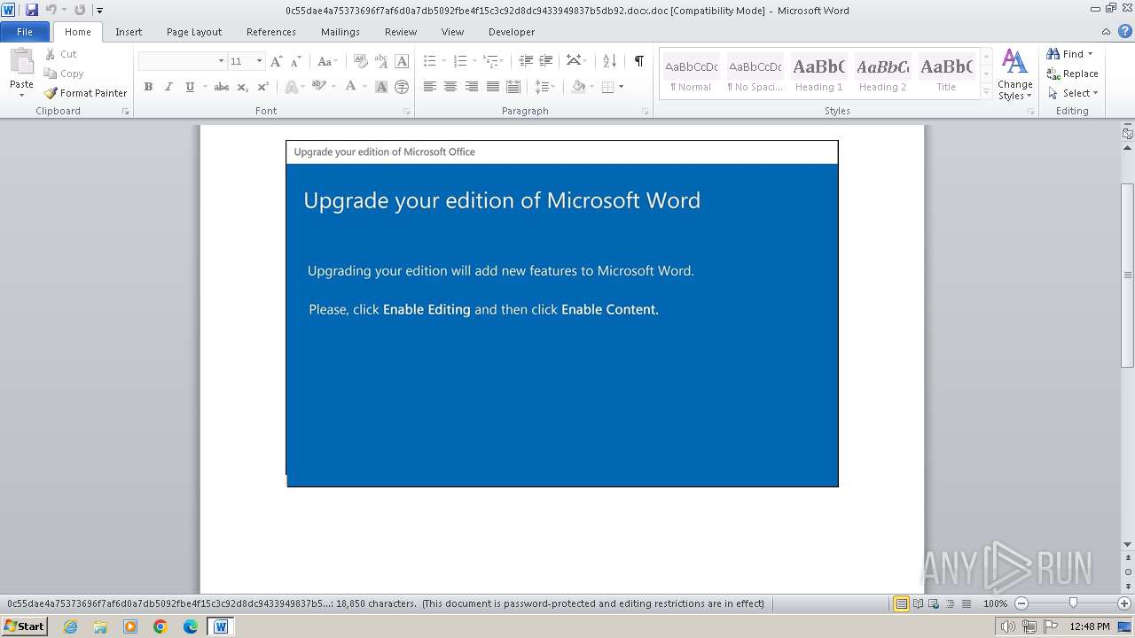Image resolution: width=1135 pixels, height=638 pixels.
Task: Toggle Show/Hide paragraph marks
Action: click(x=638, y=61)
